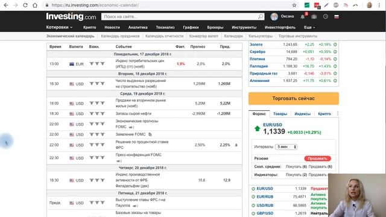Open the Теханализ menu item
The height and width of the screenshot is (217, 386).
tap(165, 27)
